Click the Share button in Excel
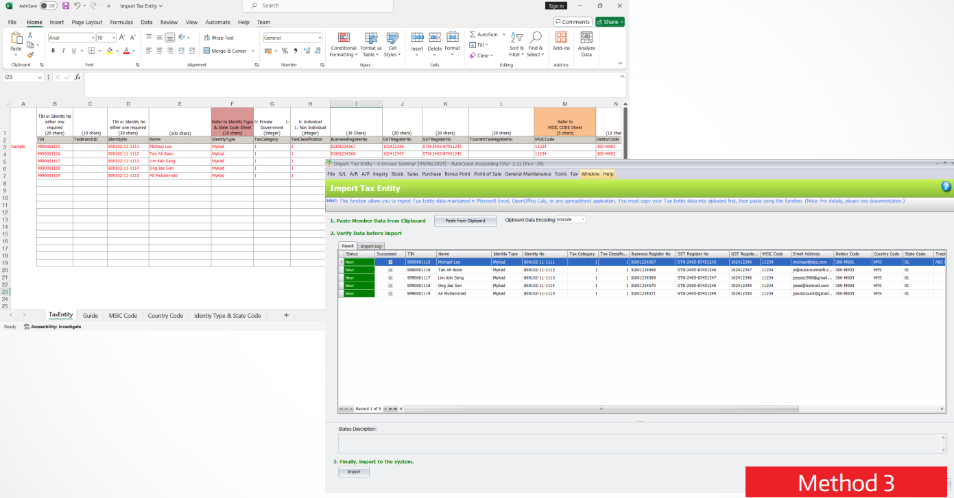The image size is (954, 498). click(610, 22)
